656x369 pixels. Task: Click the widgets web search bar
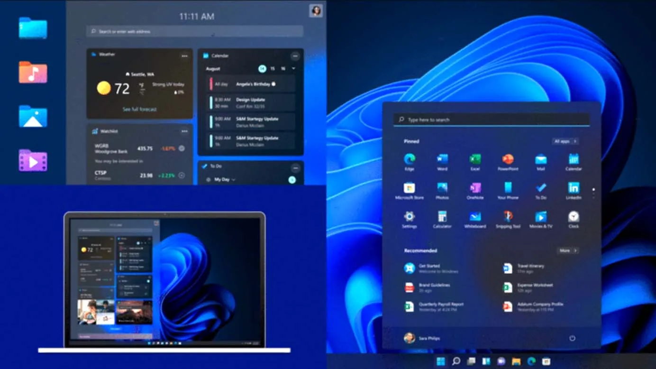195,31
